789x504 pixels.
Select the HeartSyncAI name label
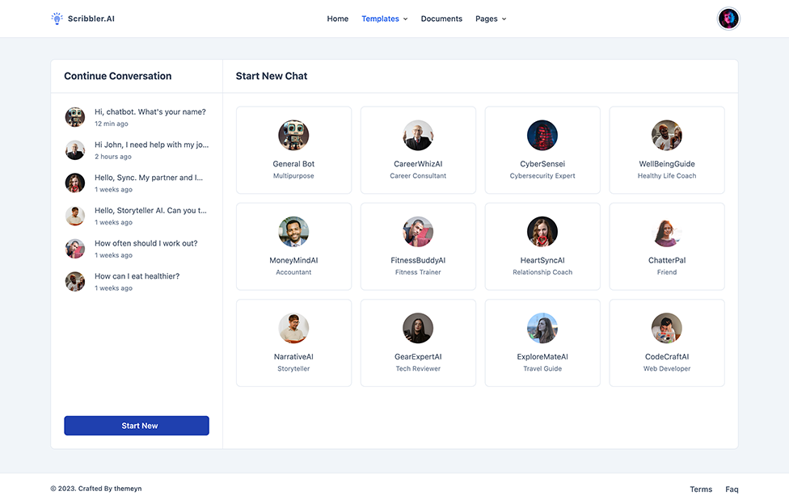pyautogui.click(x=542, y=261)
